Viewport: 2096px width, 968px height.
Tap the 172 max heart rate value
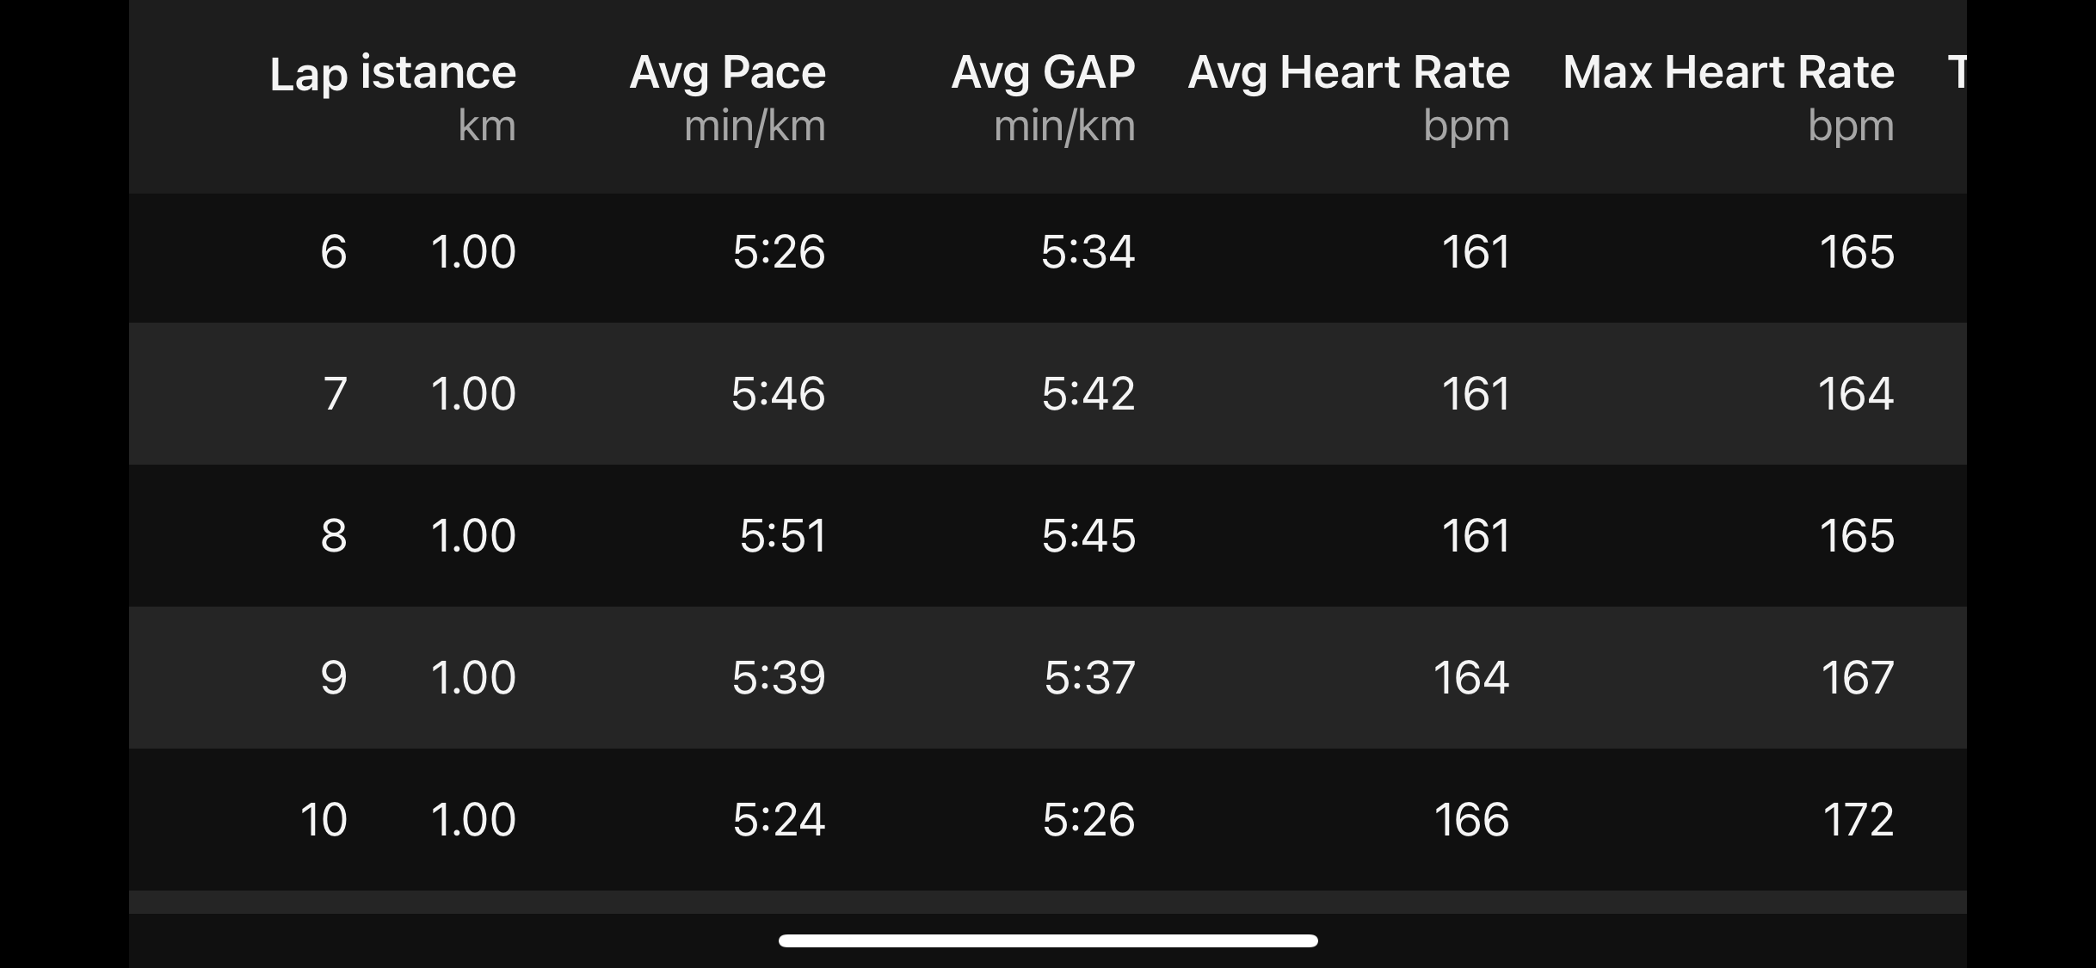pos(1859,819)
